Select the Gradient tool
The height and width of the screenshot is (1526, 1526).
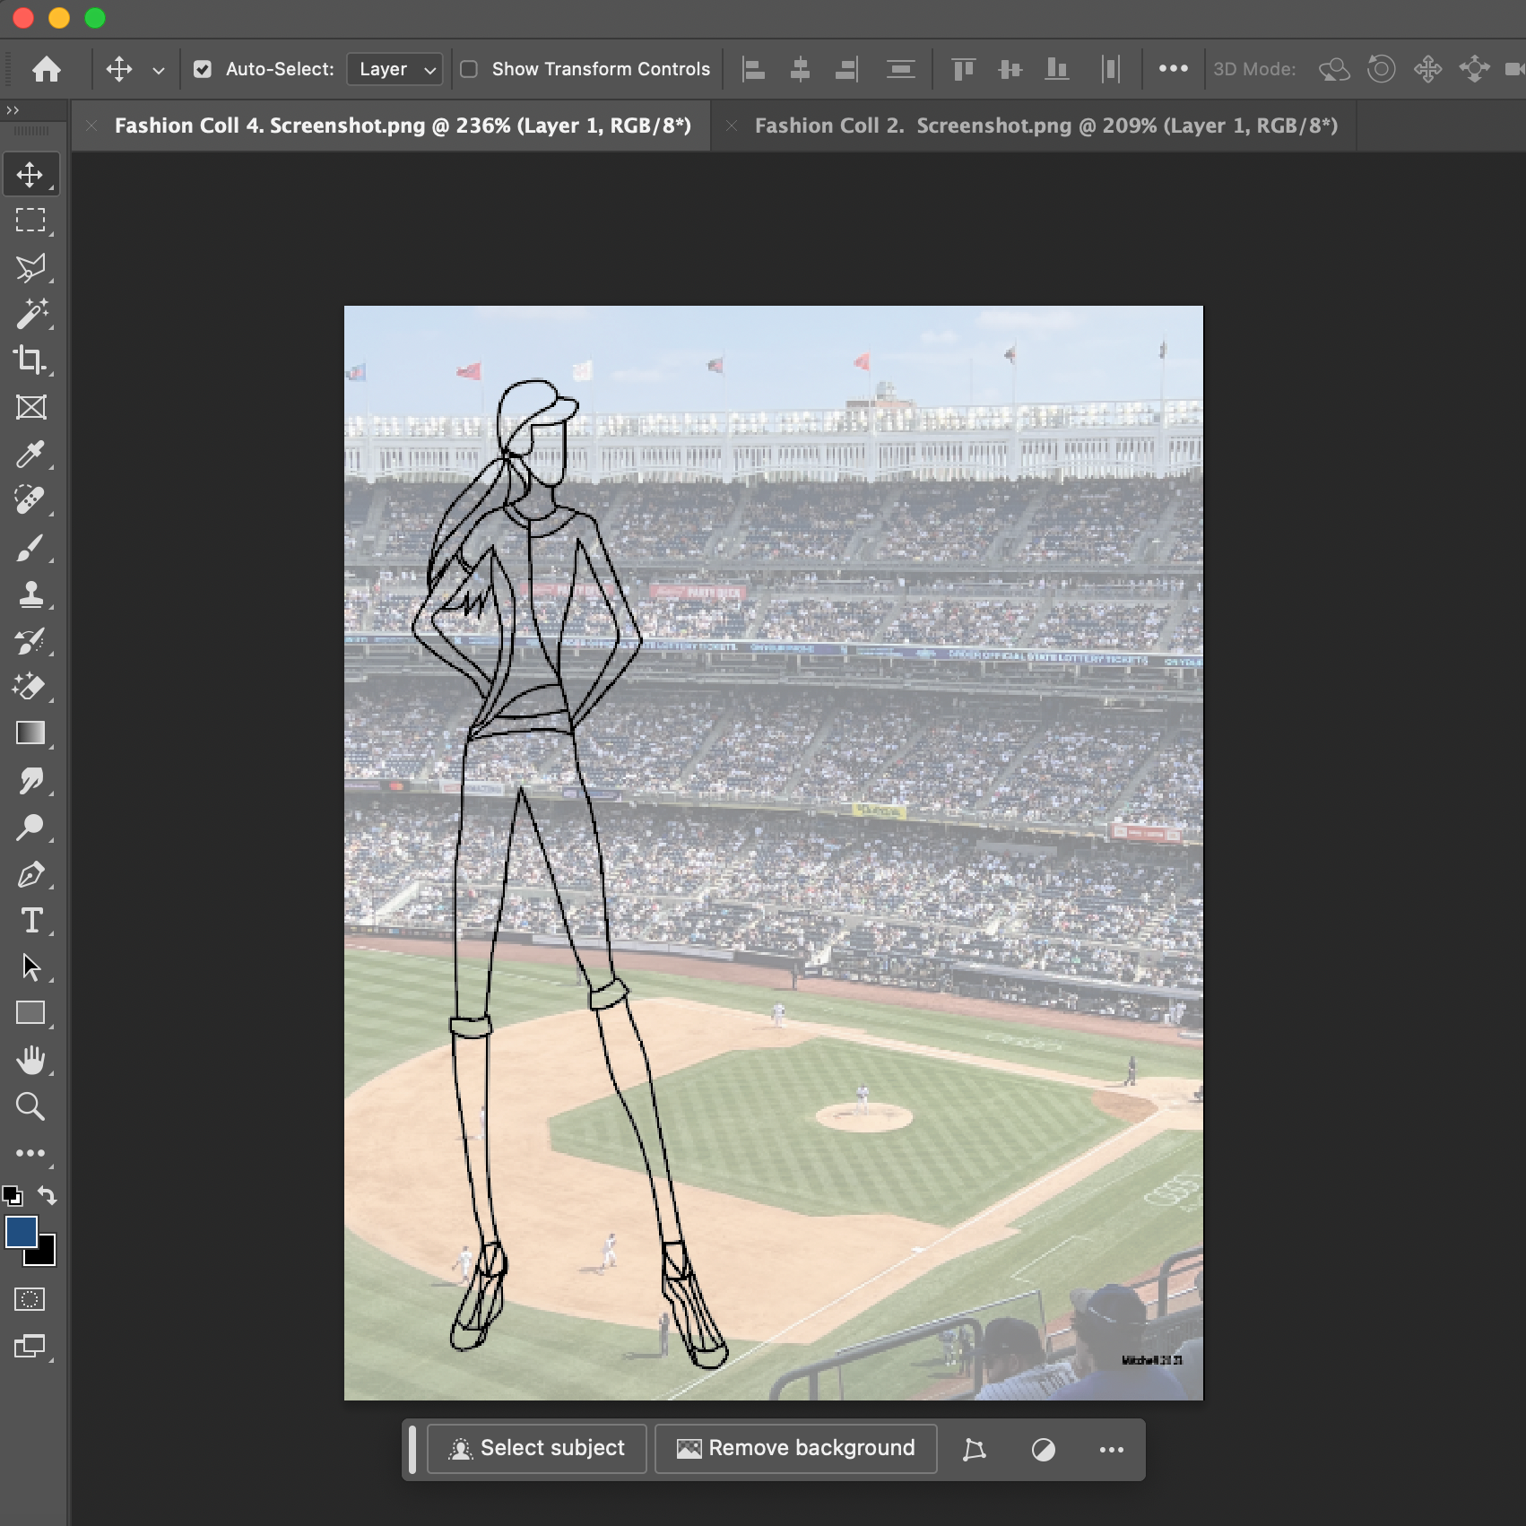coord(30,733)
